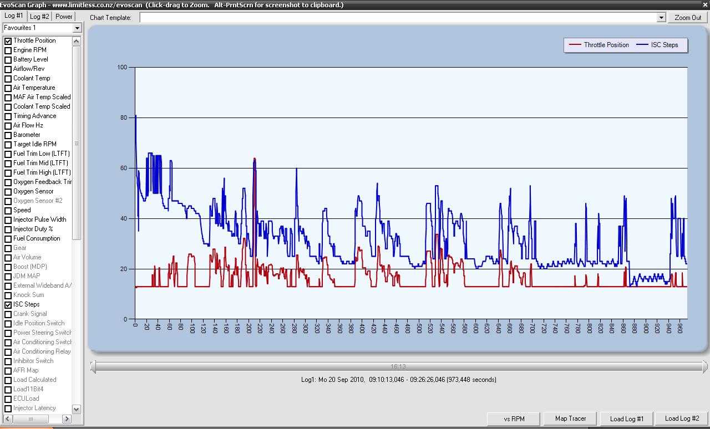
Task: Switch to the Log #2 tab
Action: tap(39, 17)
